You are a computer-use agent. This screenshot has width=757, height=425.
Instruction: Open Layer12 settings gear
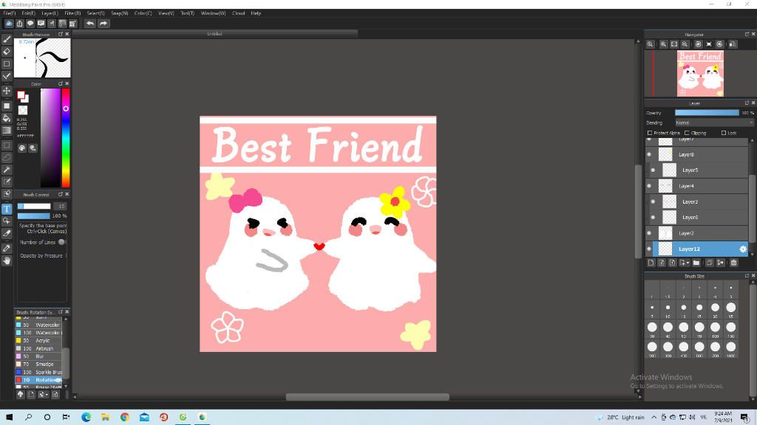pos(743,249)
